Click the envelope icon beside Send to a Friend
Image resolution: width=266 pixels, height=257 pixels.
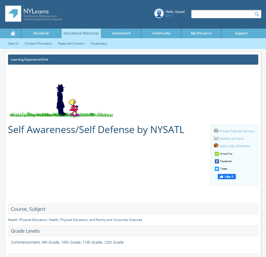[x=216, y=138]
